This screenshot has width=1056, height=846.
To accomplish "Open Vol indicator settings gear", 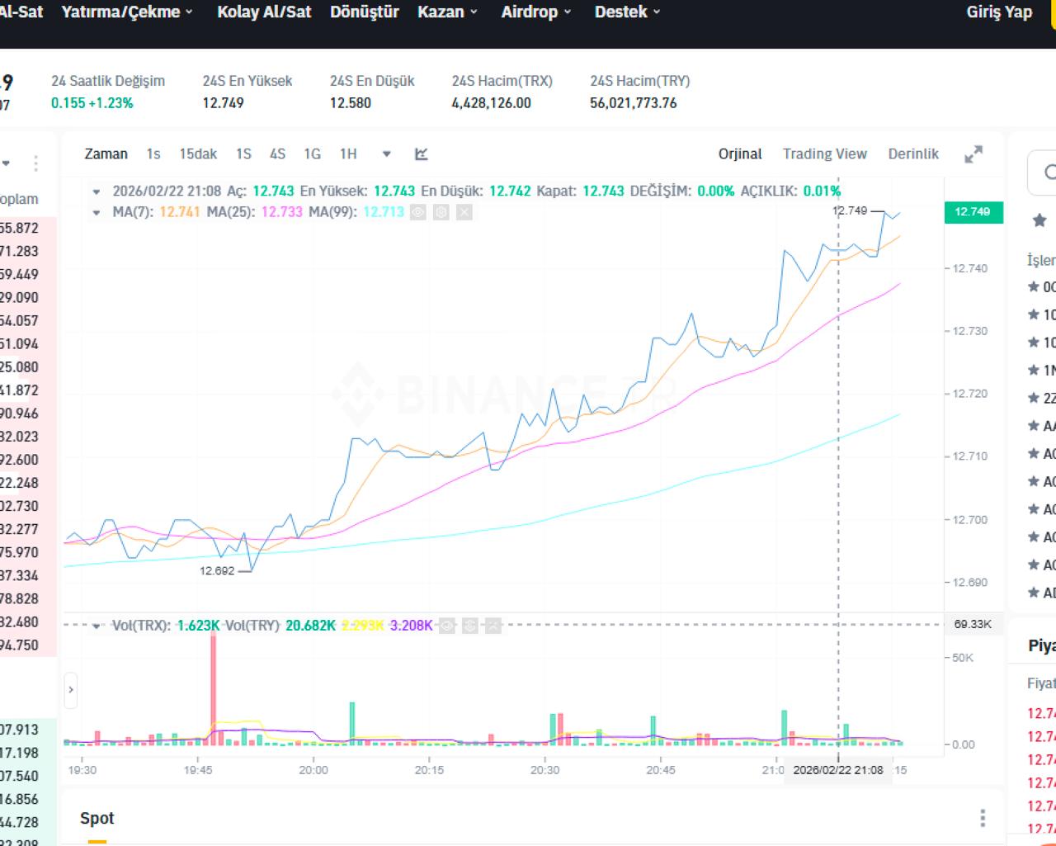I will [469, 626].
